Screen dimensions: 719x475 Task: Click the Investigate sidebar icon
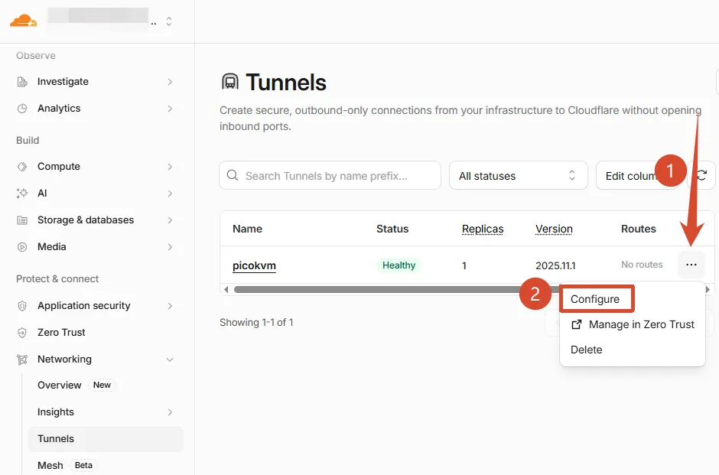(22, 82)
